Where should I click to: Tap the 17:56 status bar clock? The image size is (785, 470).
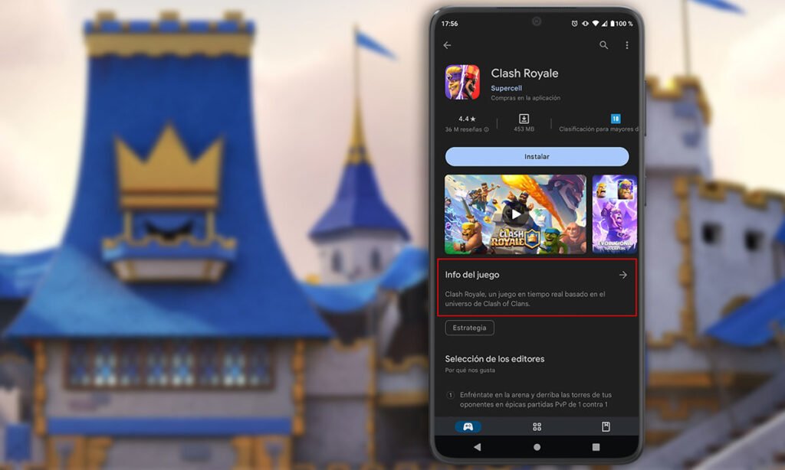pyautogui.click(x=449, y=24)
